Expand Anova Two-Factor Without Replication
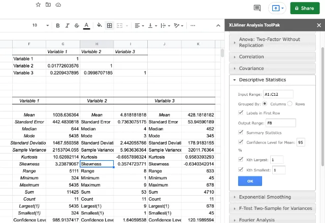Screen dimensions: 325x223 (272, 43)
